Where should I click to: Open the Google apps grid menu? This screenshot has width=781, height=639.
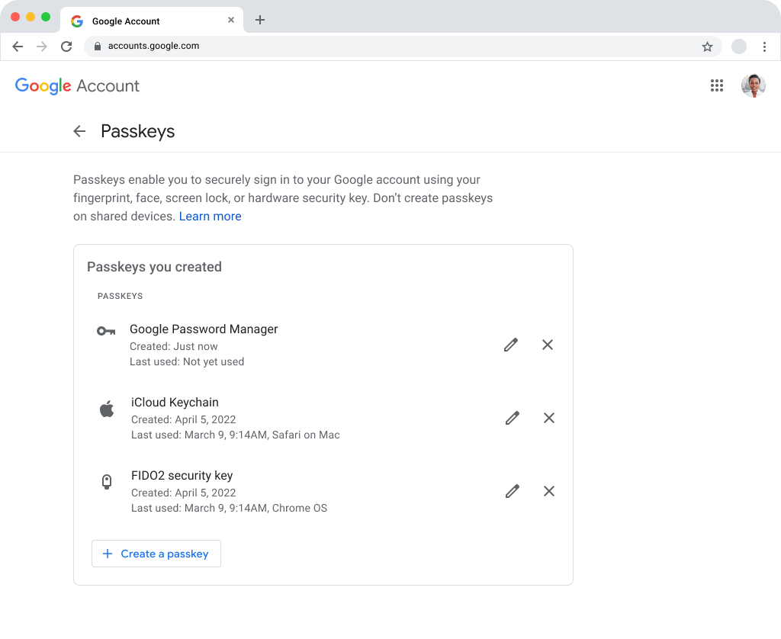point(716,85)
